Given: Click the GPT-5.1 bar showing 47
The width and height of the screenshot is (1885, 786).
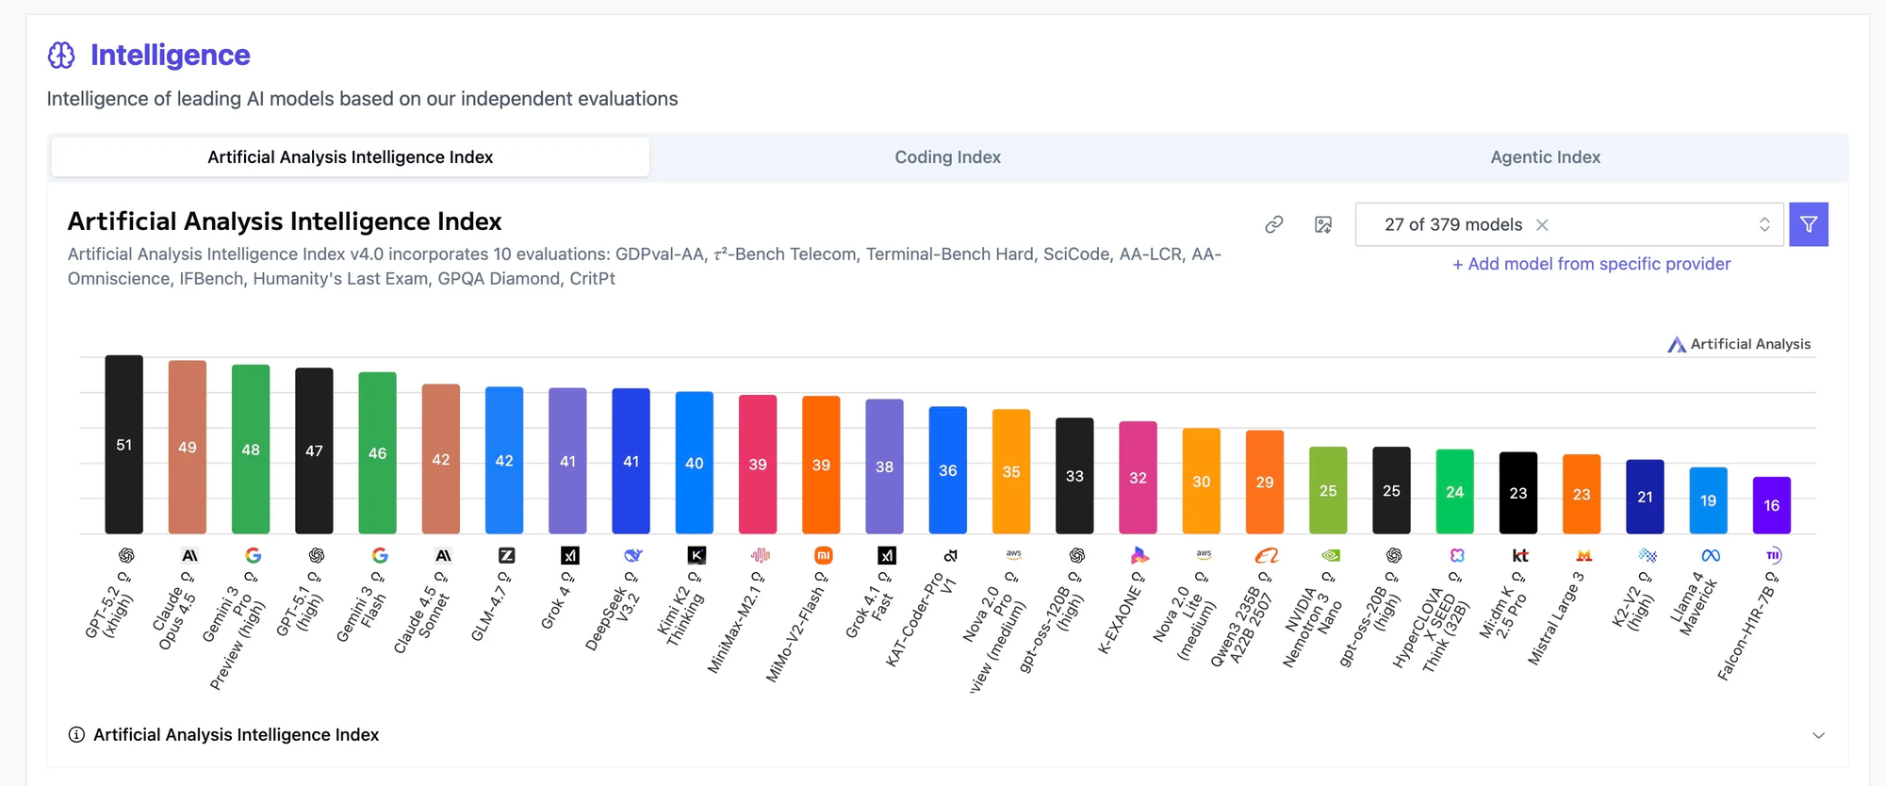Looking at the screenshot, I should tap(314, 450).
